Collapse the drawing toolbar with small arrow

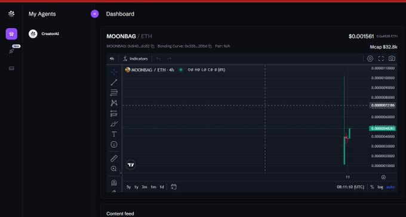point(121,173)
